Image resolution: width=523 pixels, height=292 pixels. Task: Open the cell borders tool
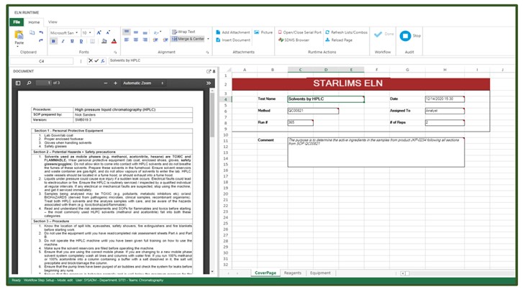(x=92, y=41)
